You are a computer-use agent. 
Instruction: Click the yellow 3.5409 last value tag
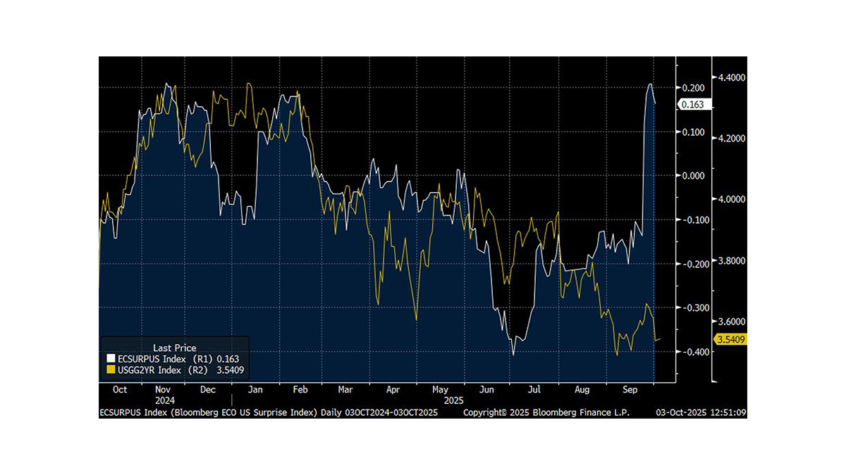click(x=731, y=340)
